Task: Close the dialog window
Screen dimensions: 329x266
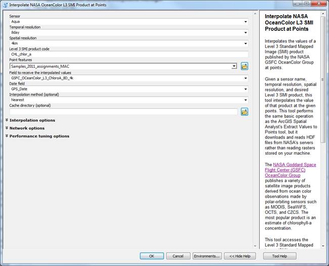Action: tap(319, 4)
